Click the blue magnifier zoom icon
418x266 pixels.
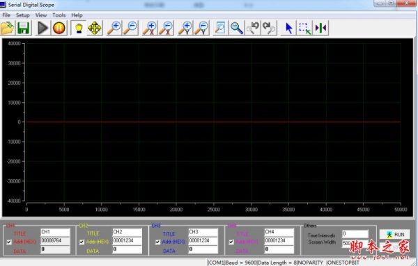click(237, 28)
